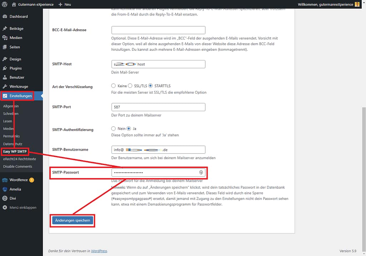Open the Dashboard icon in sidebar

coord(5,16)
